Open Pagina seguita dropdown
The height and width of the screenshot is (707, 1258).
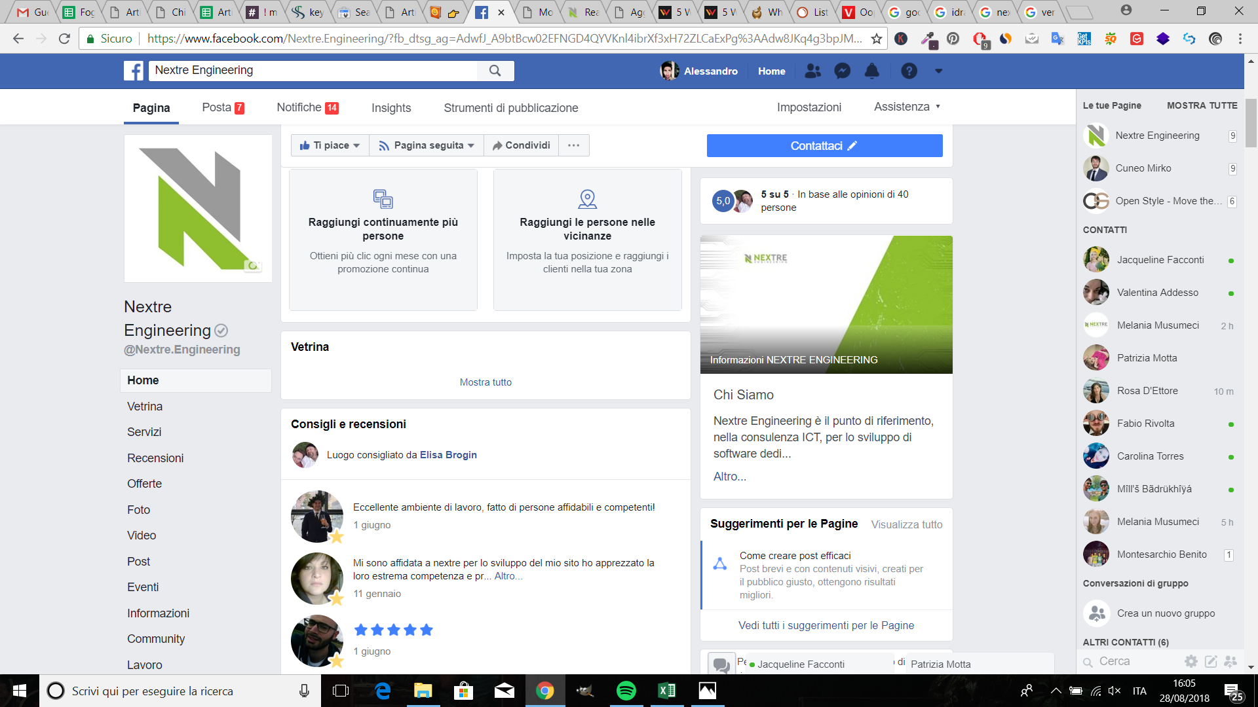point(427,145)
